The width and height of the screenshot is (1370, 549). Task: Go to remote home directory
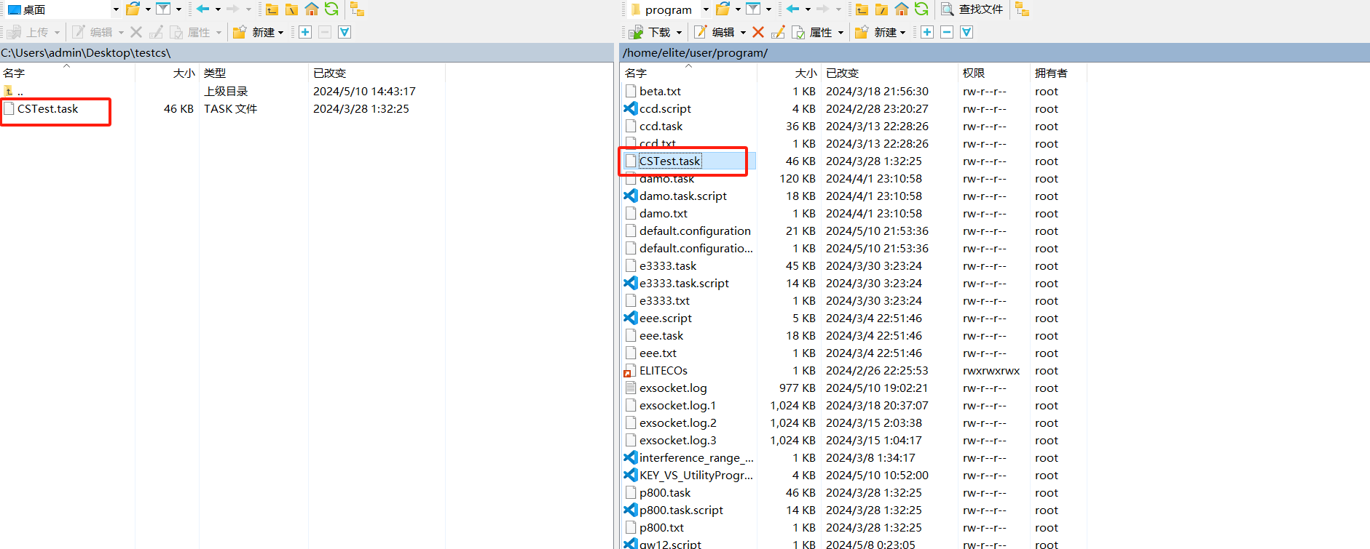click(902, 9)
